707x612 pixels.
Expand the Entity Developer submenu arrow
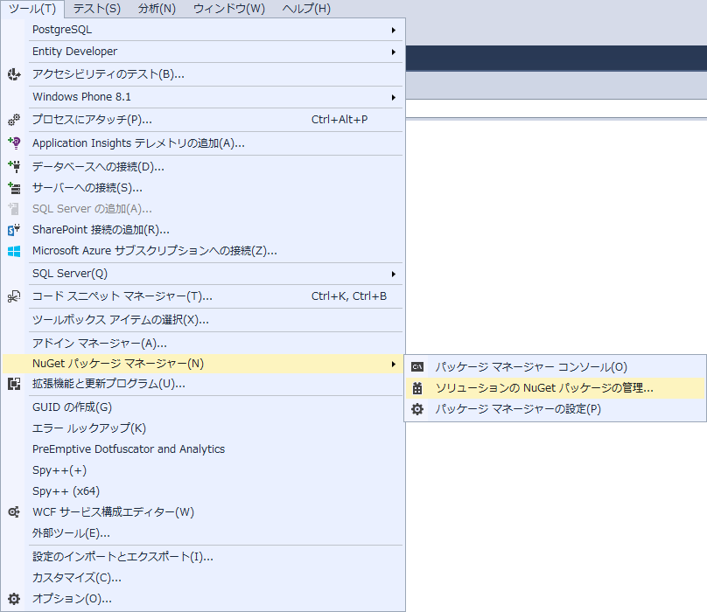(x=393, y=52)
